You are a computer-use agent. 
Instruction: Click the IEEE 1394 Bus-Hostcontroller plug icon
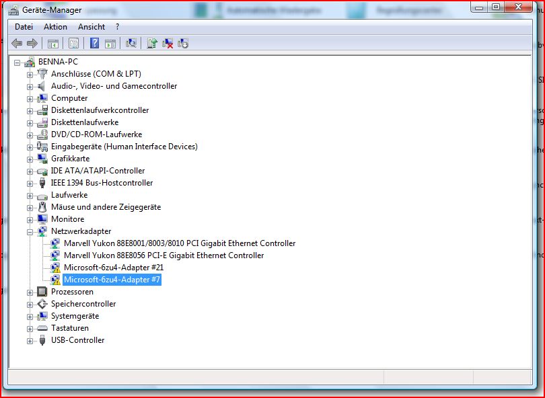click(42, 183)
